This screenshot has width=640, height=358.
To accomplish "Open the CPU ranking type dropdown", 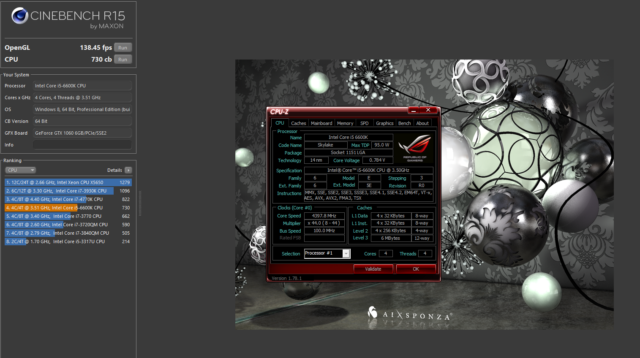I will 20,170.
